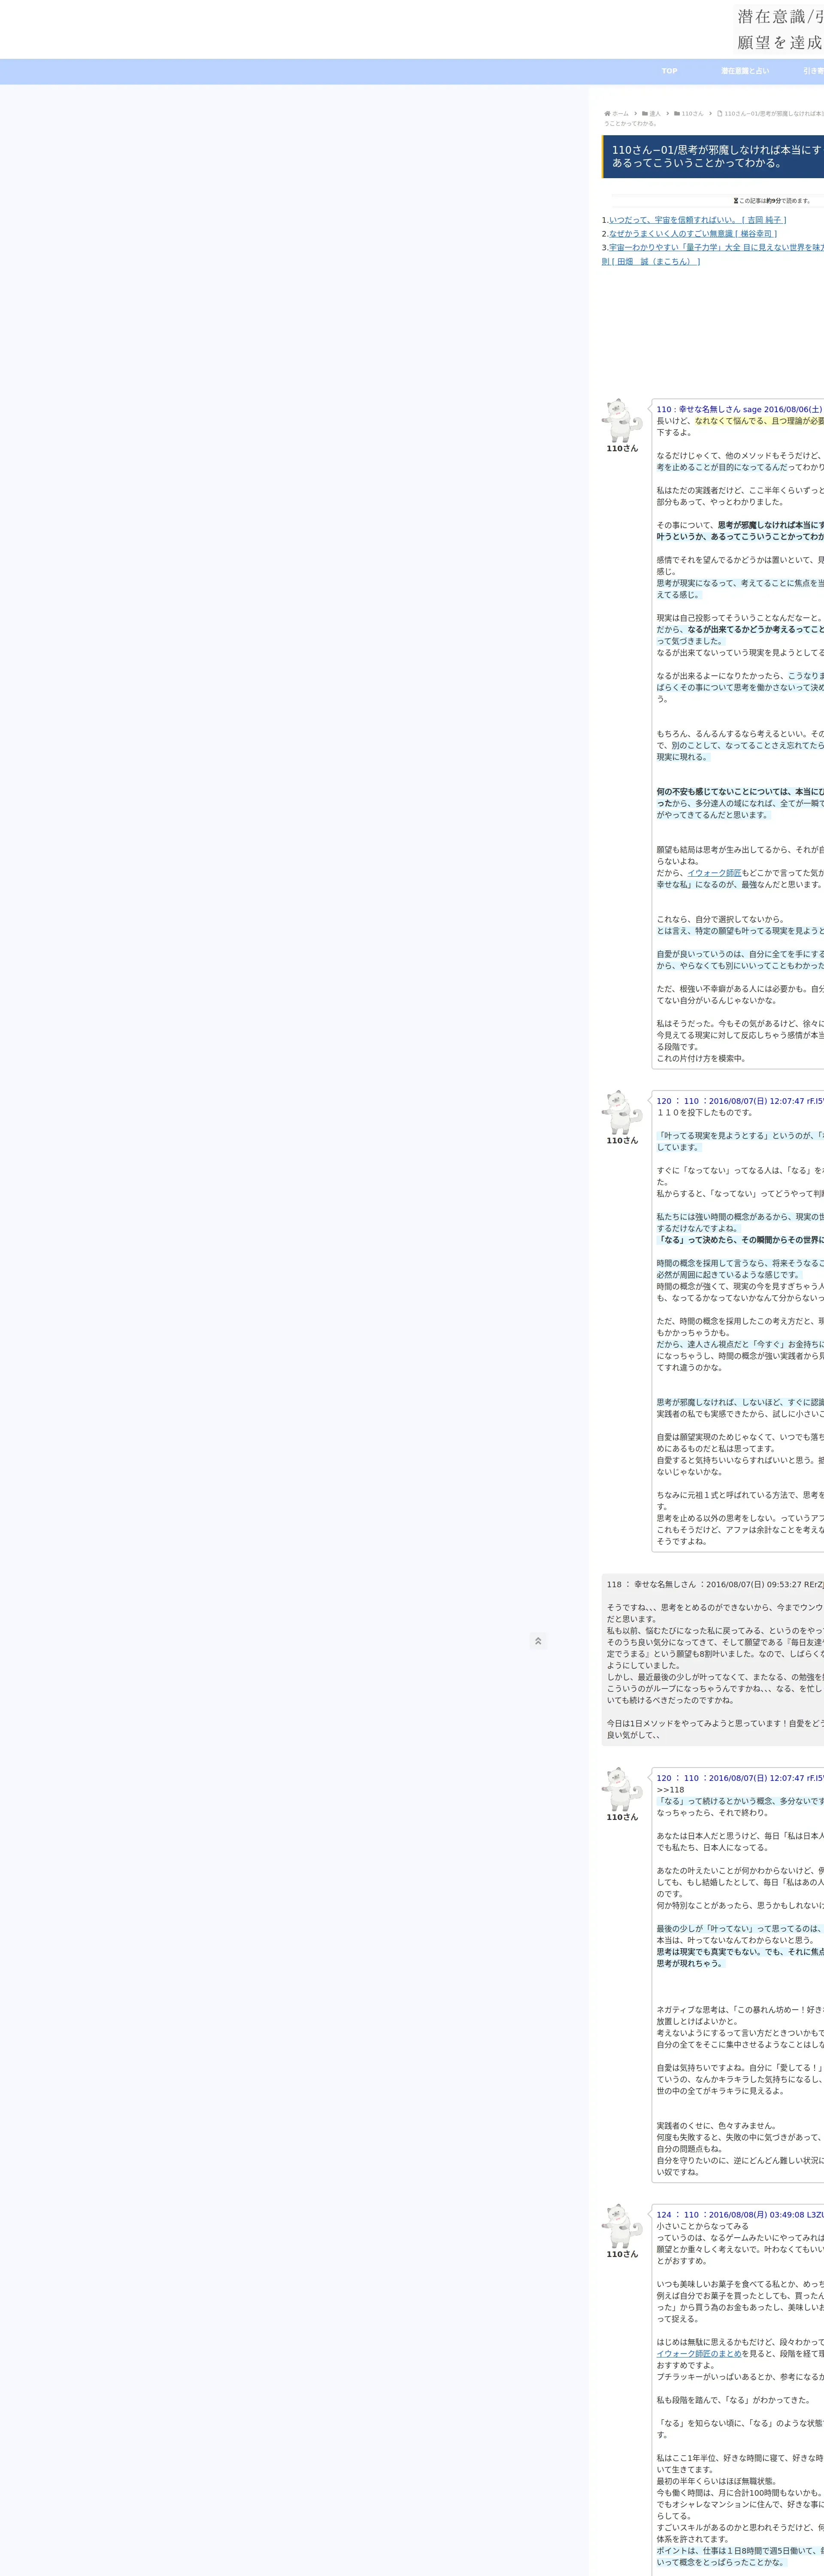This screenshot has width=824, height=2576.
Task: Click the scroll-to-top double chevron button
Action: (538, 1641)
